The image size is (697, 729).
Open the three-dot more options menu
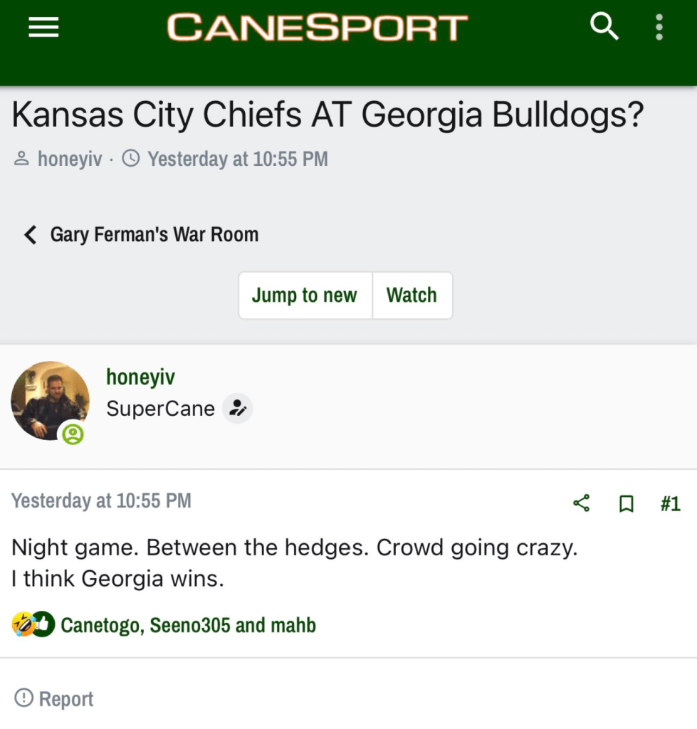(x=659, y=27)
